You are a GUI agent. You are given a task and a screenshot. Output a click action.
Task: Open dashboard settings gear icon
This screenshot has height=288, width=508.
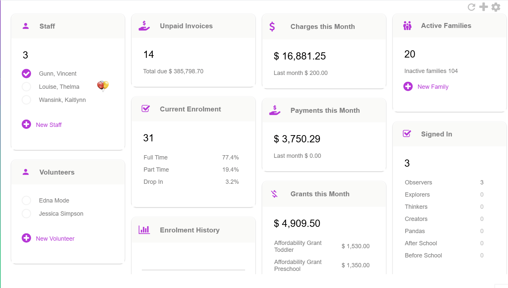tap(496, 7)
